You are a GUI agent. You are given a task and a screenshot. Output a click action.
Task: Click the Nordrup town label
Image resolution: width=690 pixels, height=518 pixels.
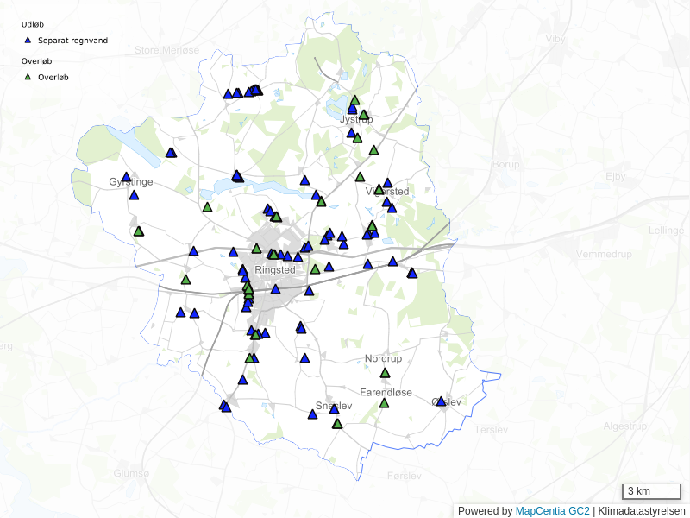(x=383, y=358)
